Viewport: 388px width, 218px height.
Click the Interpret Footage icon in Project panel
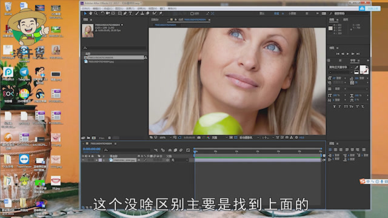pyautogui.click(x=84, y=137)
